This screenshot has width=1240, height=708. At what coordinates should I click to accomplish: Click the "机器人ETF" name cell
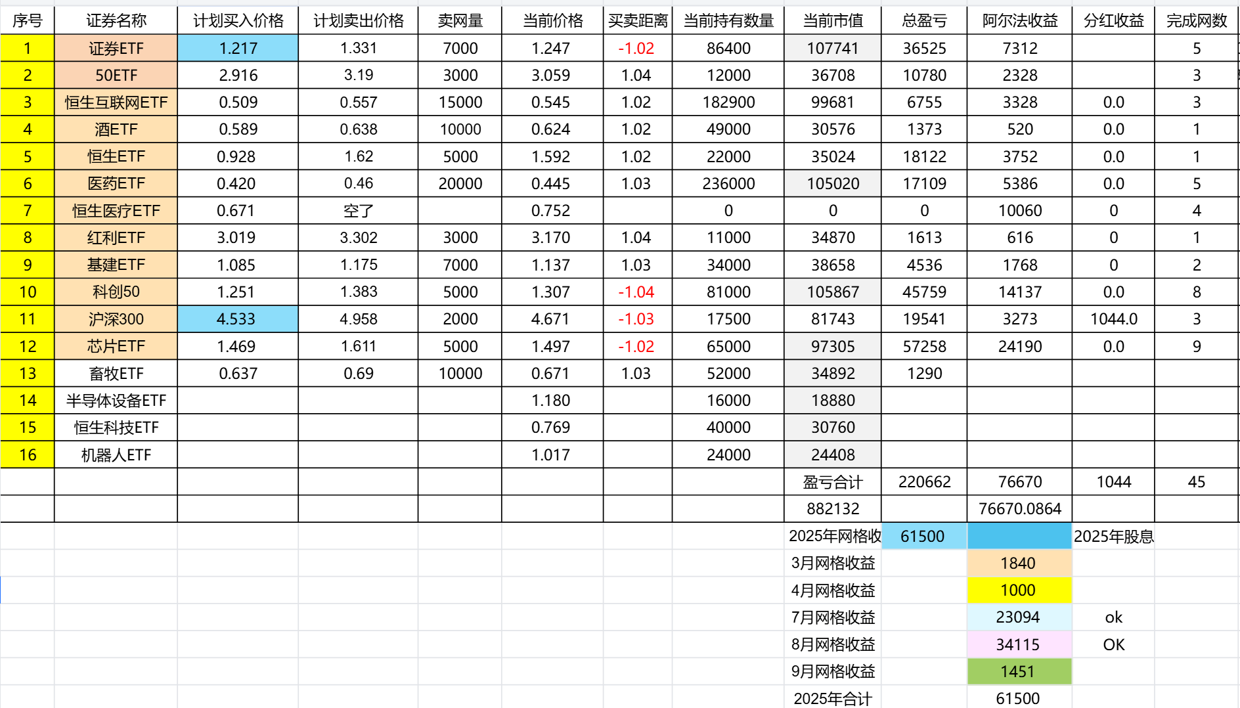pyautogui.click(x=116, y=454)
